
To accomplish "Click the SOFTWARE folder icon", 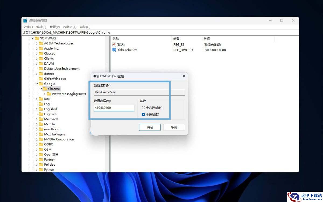I will tap(37, 38).
